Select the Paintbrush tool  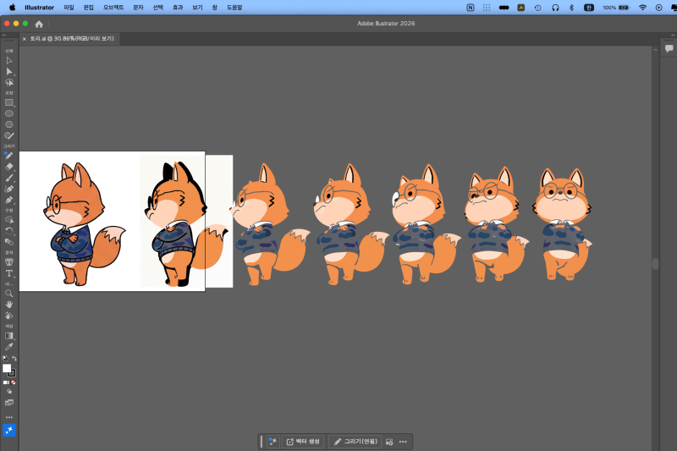[x=9, y=178]
